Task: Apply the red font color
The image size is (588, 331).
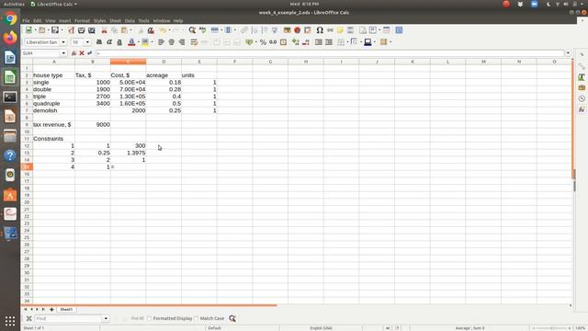Action: point(131,42)
